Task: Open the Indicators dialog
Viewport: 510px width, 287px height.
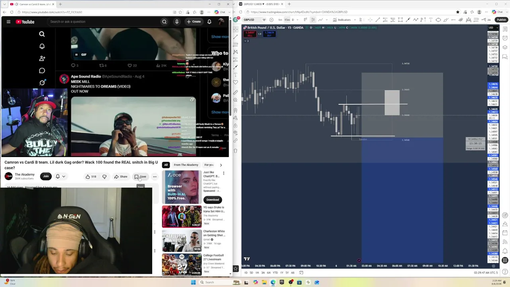Action: click(x=342, y=20)
